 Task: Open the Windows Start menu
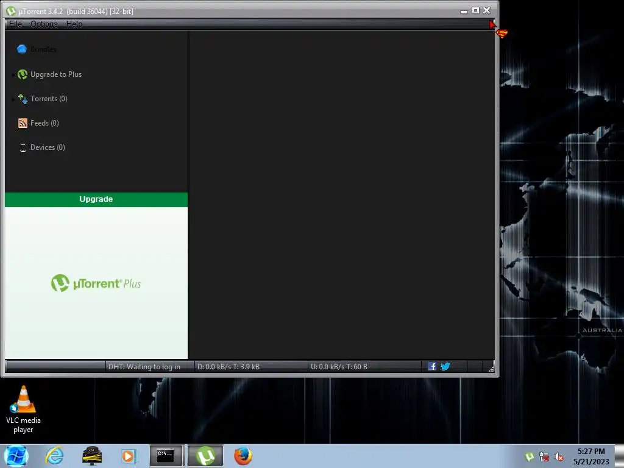tap(16, 456)
